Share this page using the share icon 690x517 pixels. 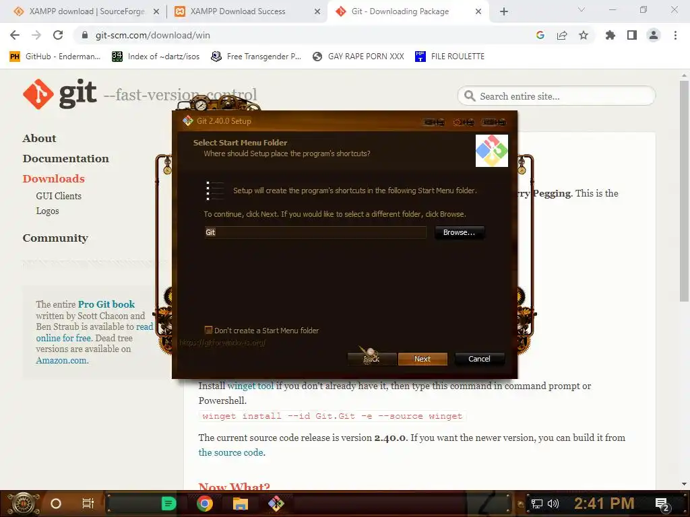coord(562,35)
